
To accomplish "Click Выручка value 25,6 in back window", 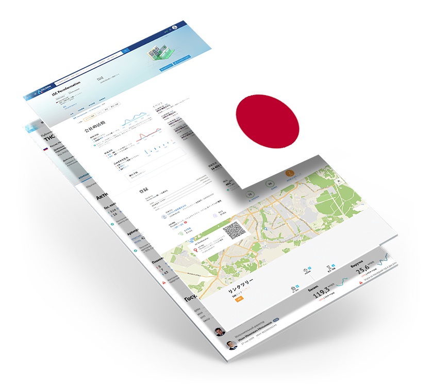I will point(362,269).
